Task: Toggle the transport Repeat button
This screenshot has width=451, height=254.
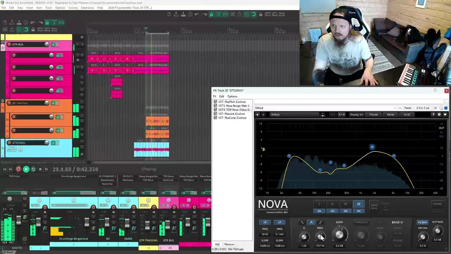Action: 33,169
